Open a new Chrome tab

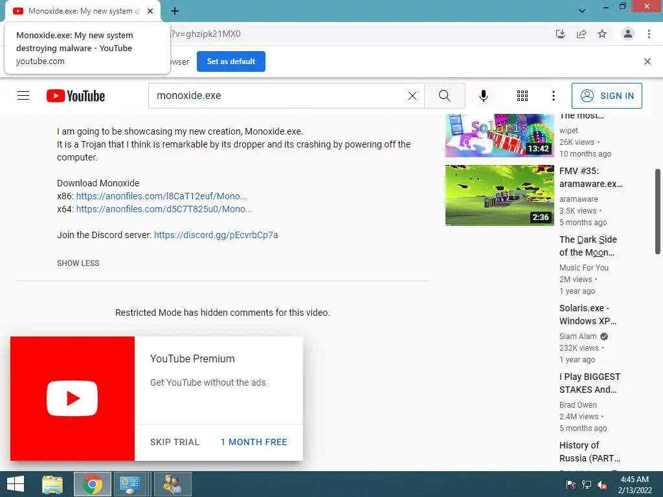175,11
